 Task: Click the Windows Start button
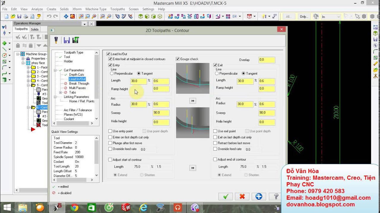[7, 207]
